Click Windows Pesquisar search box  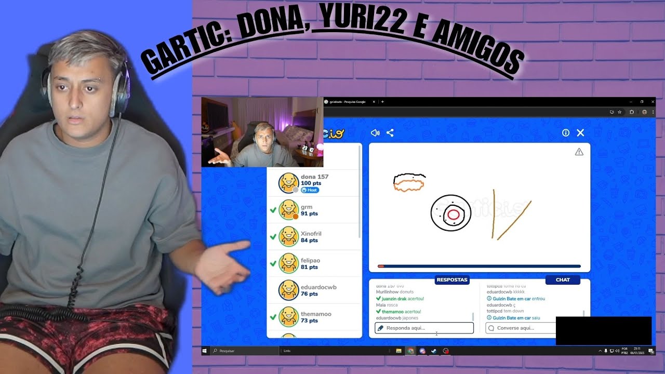pos(245,351)
